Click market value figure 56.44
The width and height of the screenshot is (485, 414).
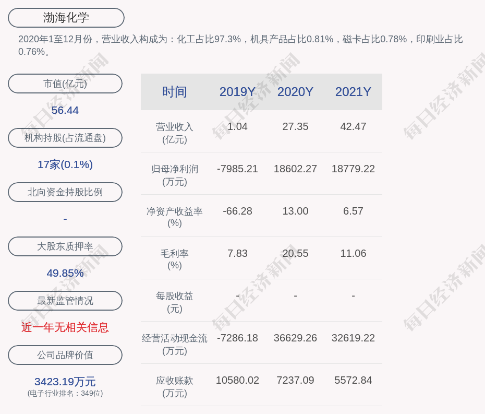click(65, 110)
